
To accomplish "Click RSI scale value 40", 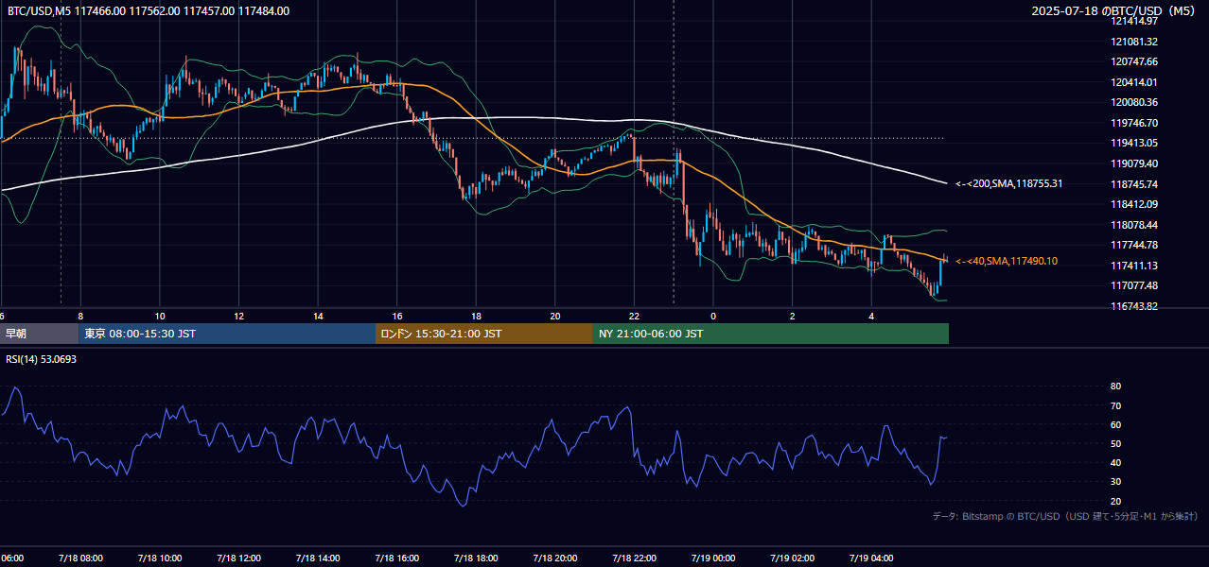I will coord(1116,462).
